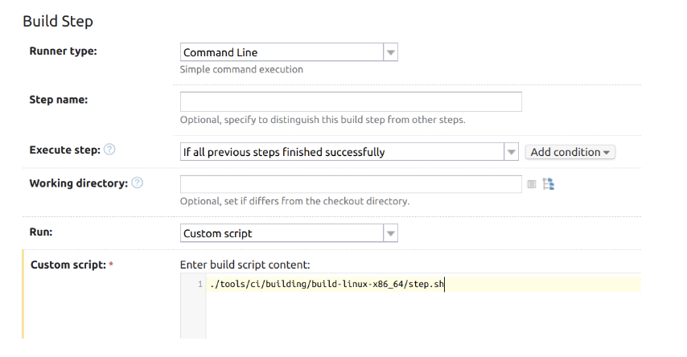
Task: Click the help icon beside Working directory
Action: [x=138, y=183]
